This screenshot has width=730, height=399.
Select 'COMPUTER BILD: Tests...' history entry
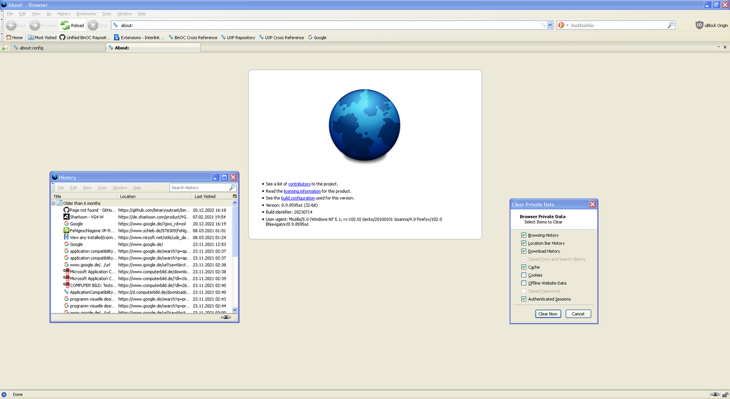point(143,285)
